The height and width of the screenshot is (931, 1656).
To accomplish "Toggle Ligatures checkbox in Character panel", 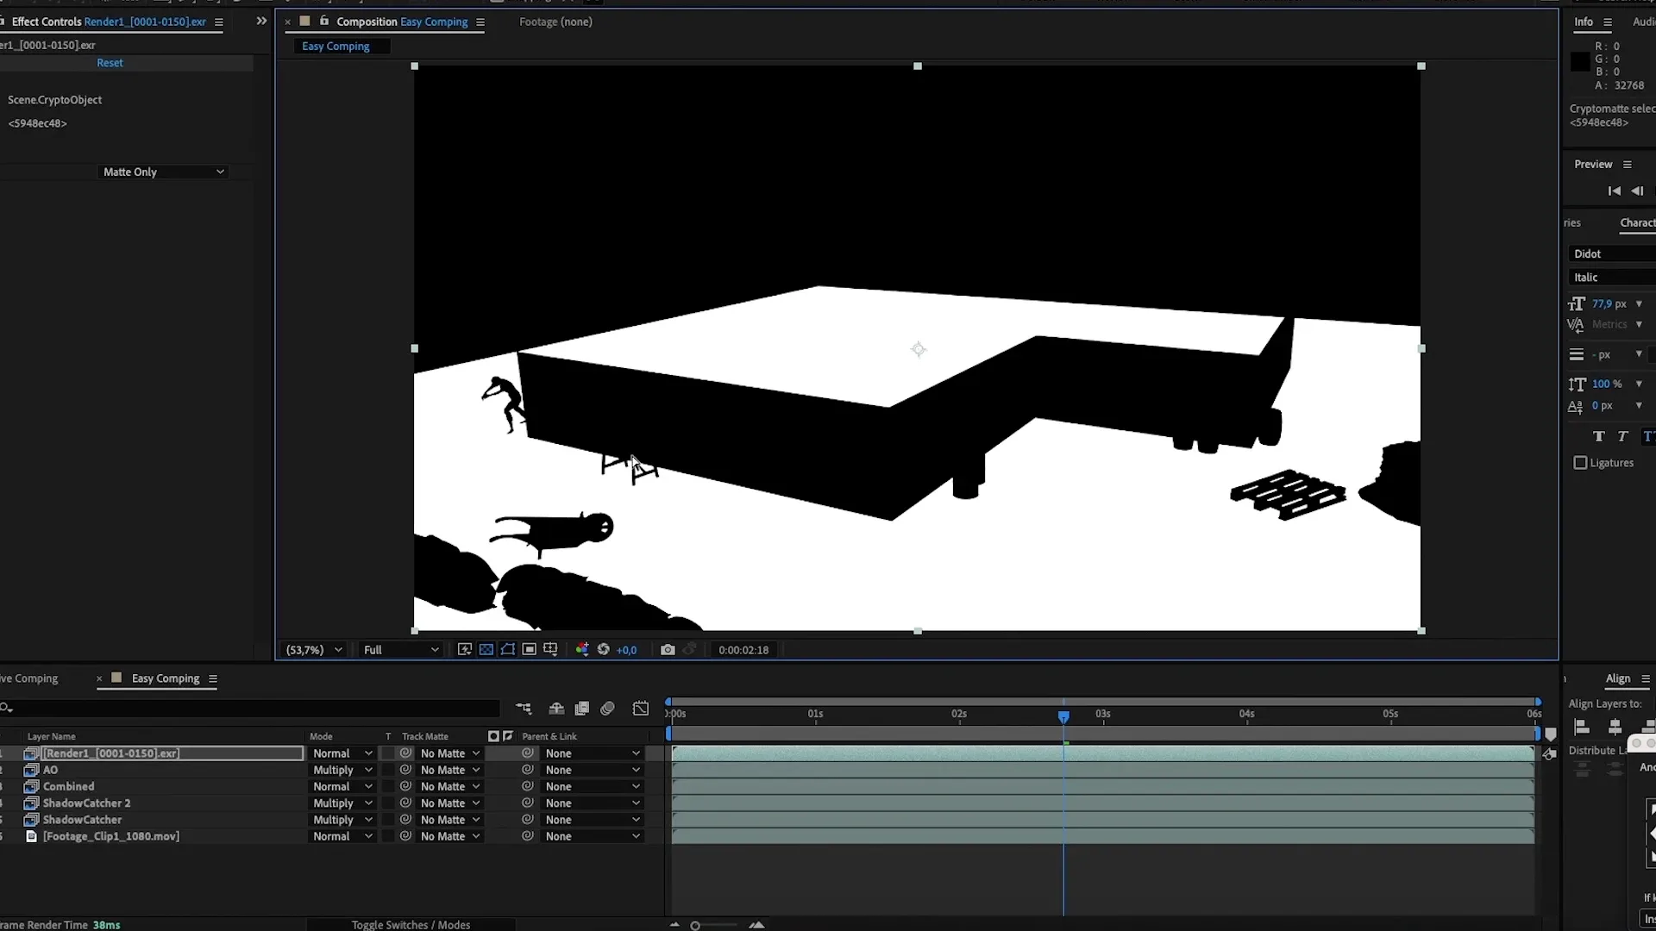I will [1580, 463].
